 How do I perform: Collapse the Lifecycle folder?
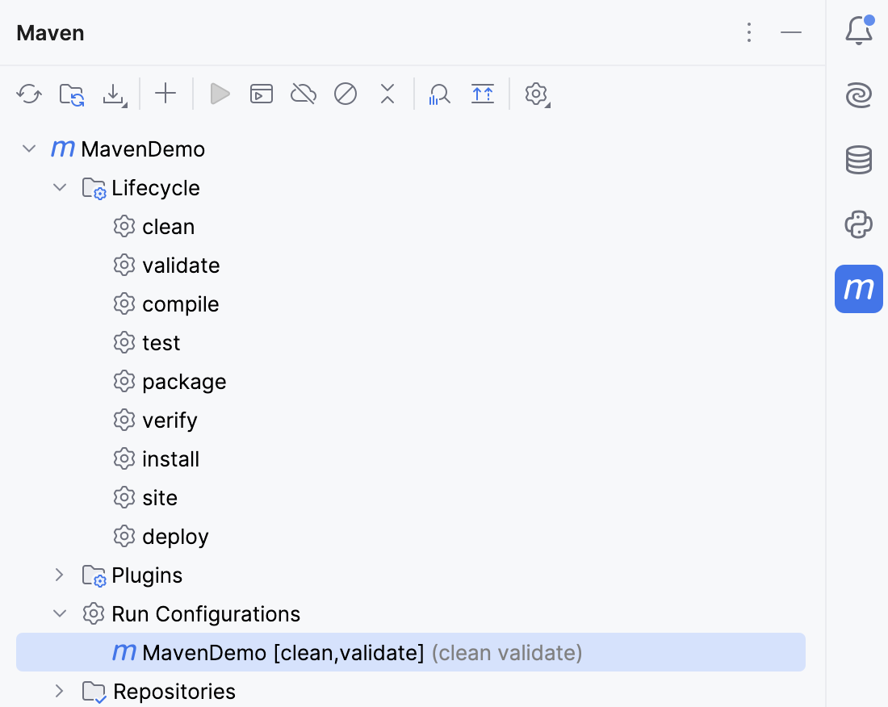[59, 188]
